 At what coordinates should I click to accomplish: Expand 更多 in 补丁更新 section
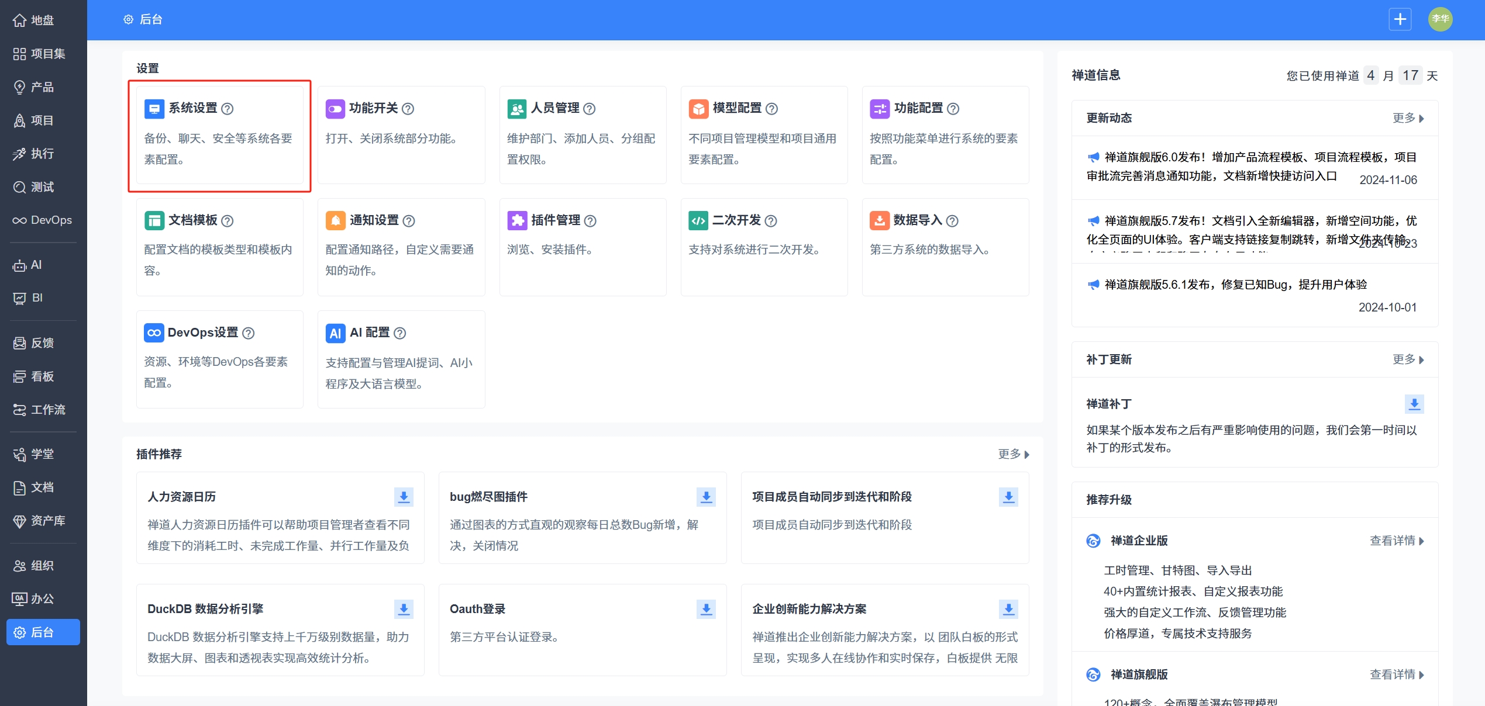tap(1408, 359)
